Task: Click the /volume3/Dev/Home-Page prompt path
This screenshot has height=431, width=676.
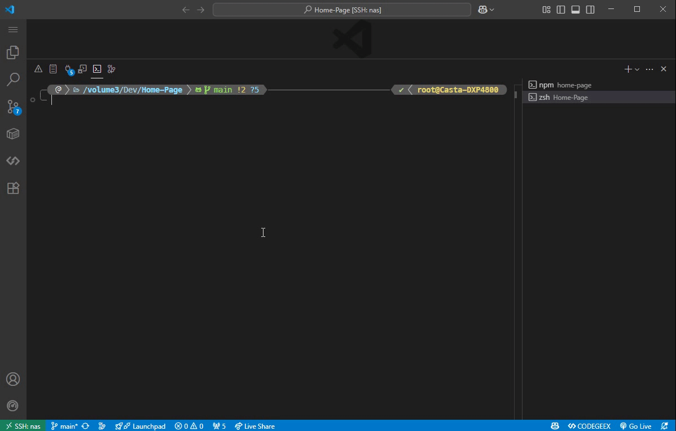Action: (x=133, y=90)
